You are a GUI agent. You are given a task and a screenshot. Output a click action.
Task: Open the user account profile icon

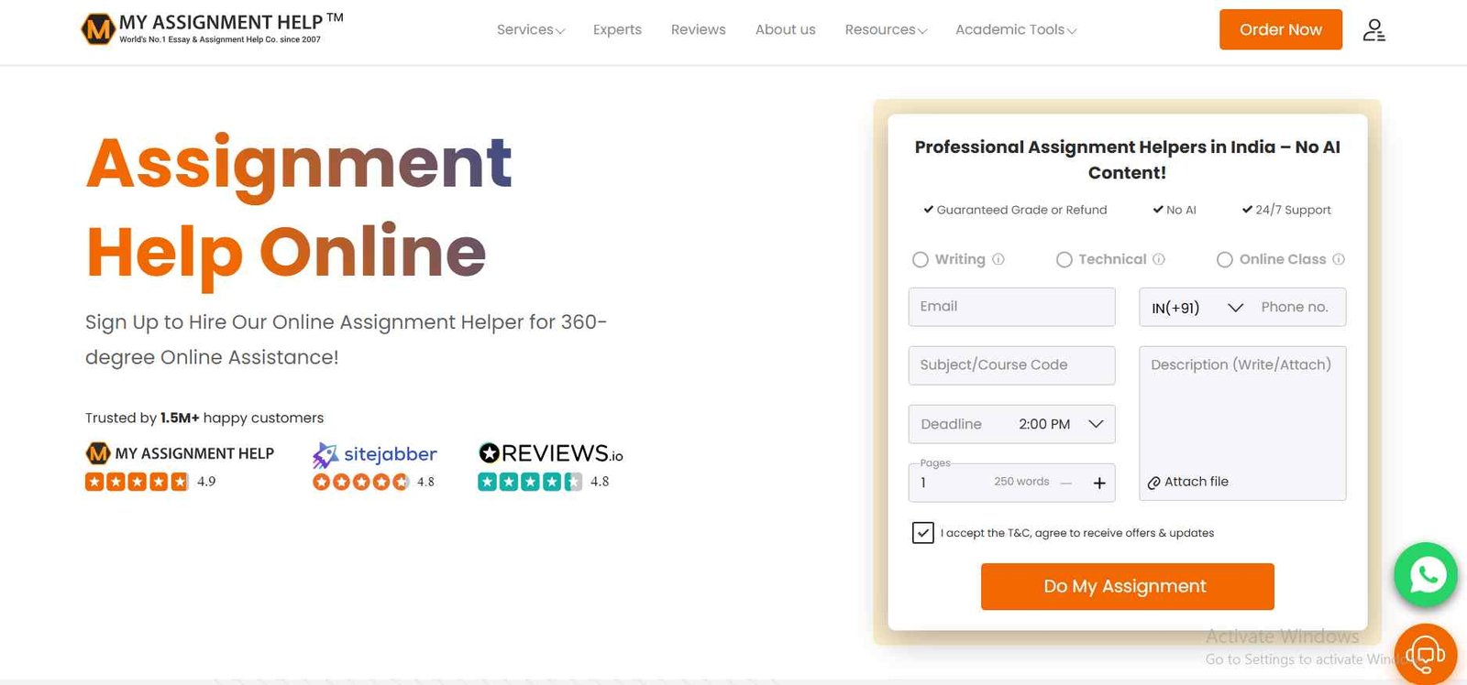1373,30
